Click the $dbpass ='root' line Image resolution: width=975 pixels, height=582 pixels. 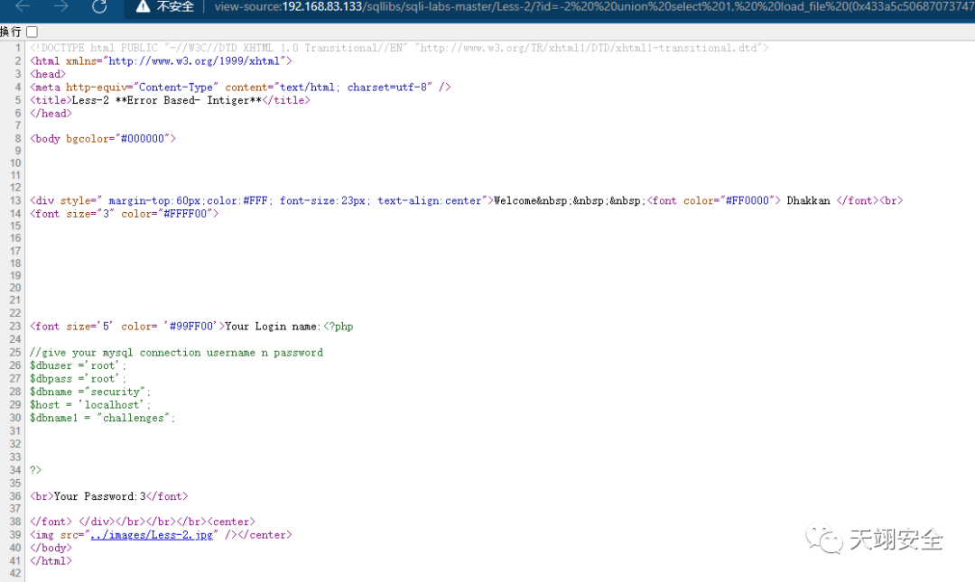click(x=78, y=379)
